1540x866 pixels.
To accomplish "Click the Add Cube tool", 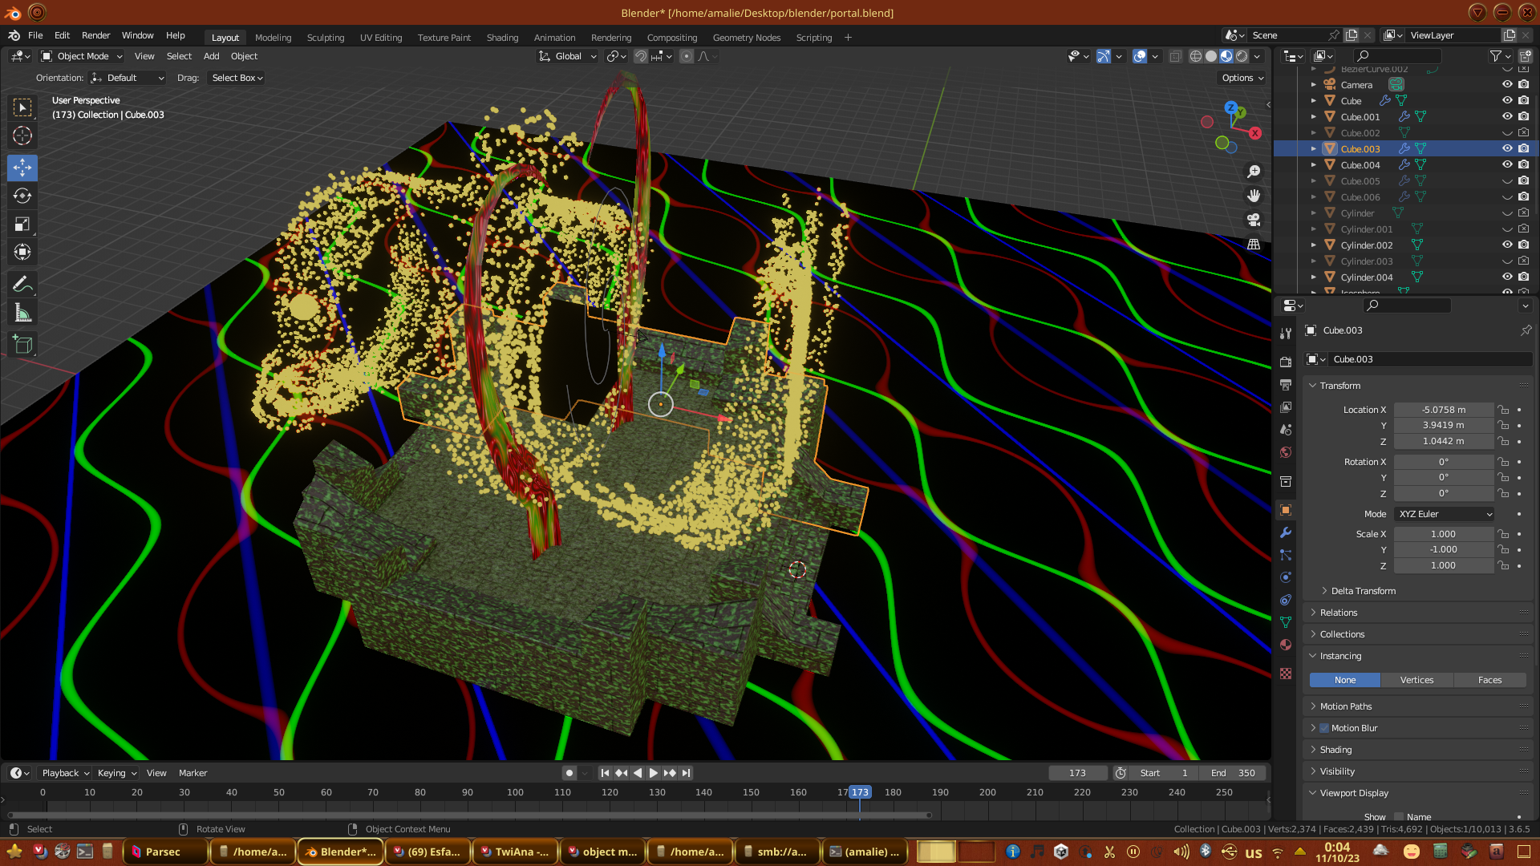I will 22,346.
